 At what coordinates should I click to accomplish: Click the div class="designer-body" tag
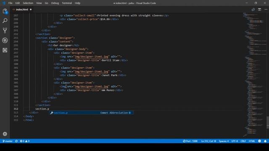[68, 49]
